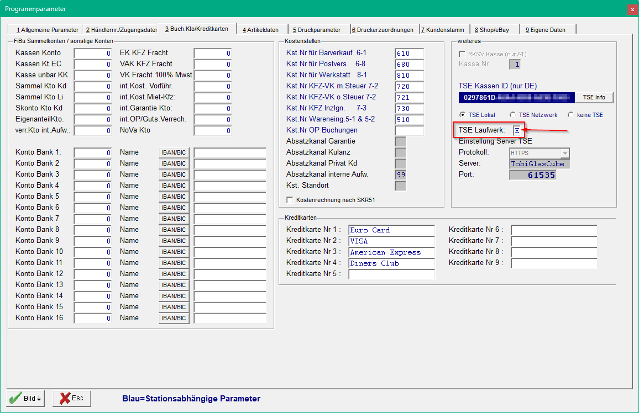The height and width of the screenshot is (413, 639).
Task: Select Kreditkarte Nr 3 American Express field
Action: [391, 252]
